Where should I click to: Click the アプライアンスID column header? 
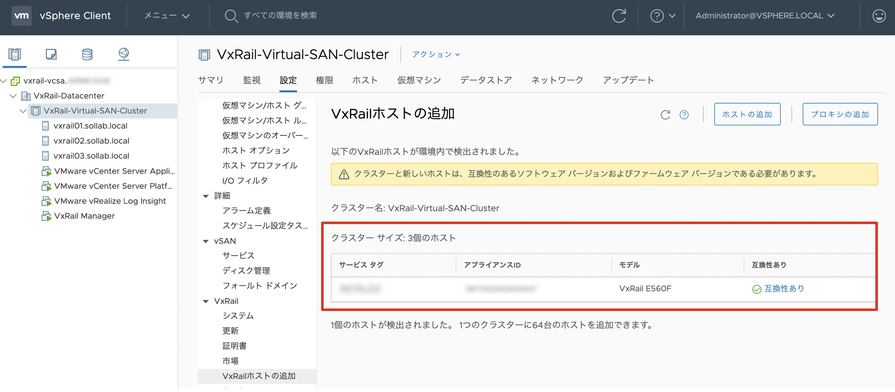(x=492, y=265)
